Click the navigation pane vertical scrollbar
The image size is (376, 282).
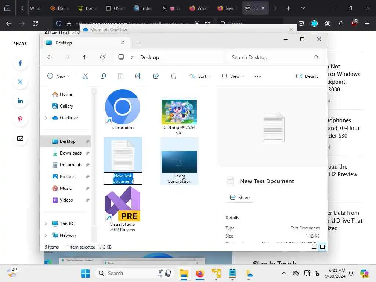click(x=94, y=159)
